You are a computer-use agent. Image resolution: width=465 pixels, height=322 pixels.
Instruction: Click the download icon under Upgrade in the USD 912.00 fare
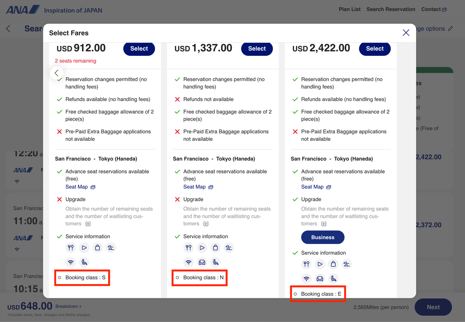(x=88, y=224)
